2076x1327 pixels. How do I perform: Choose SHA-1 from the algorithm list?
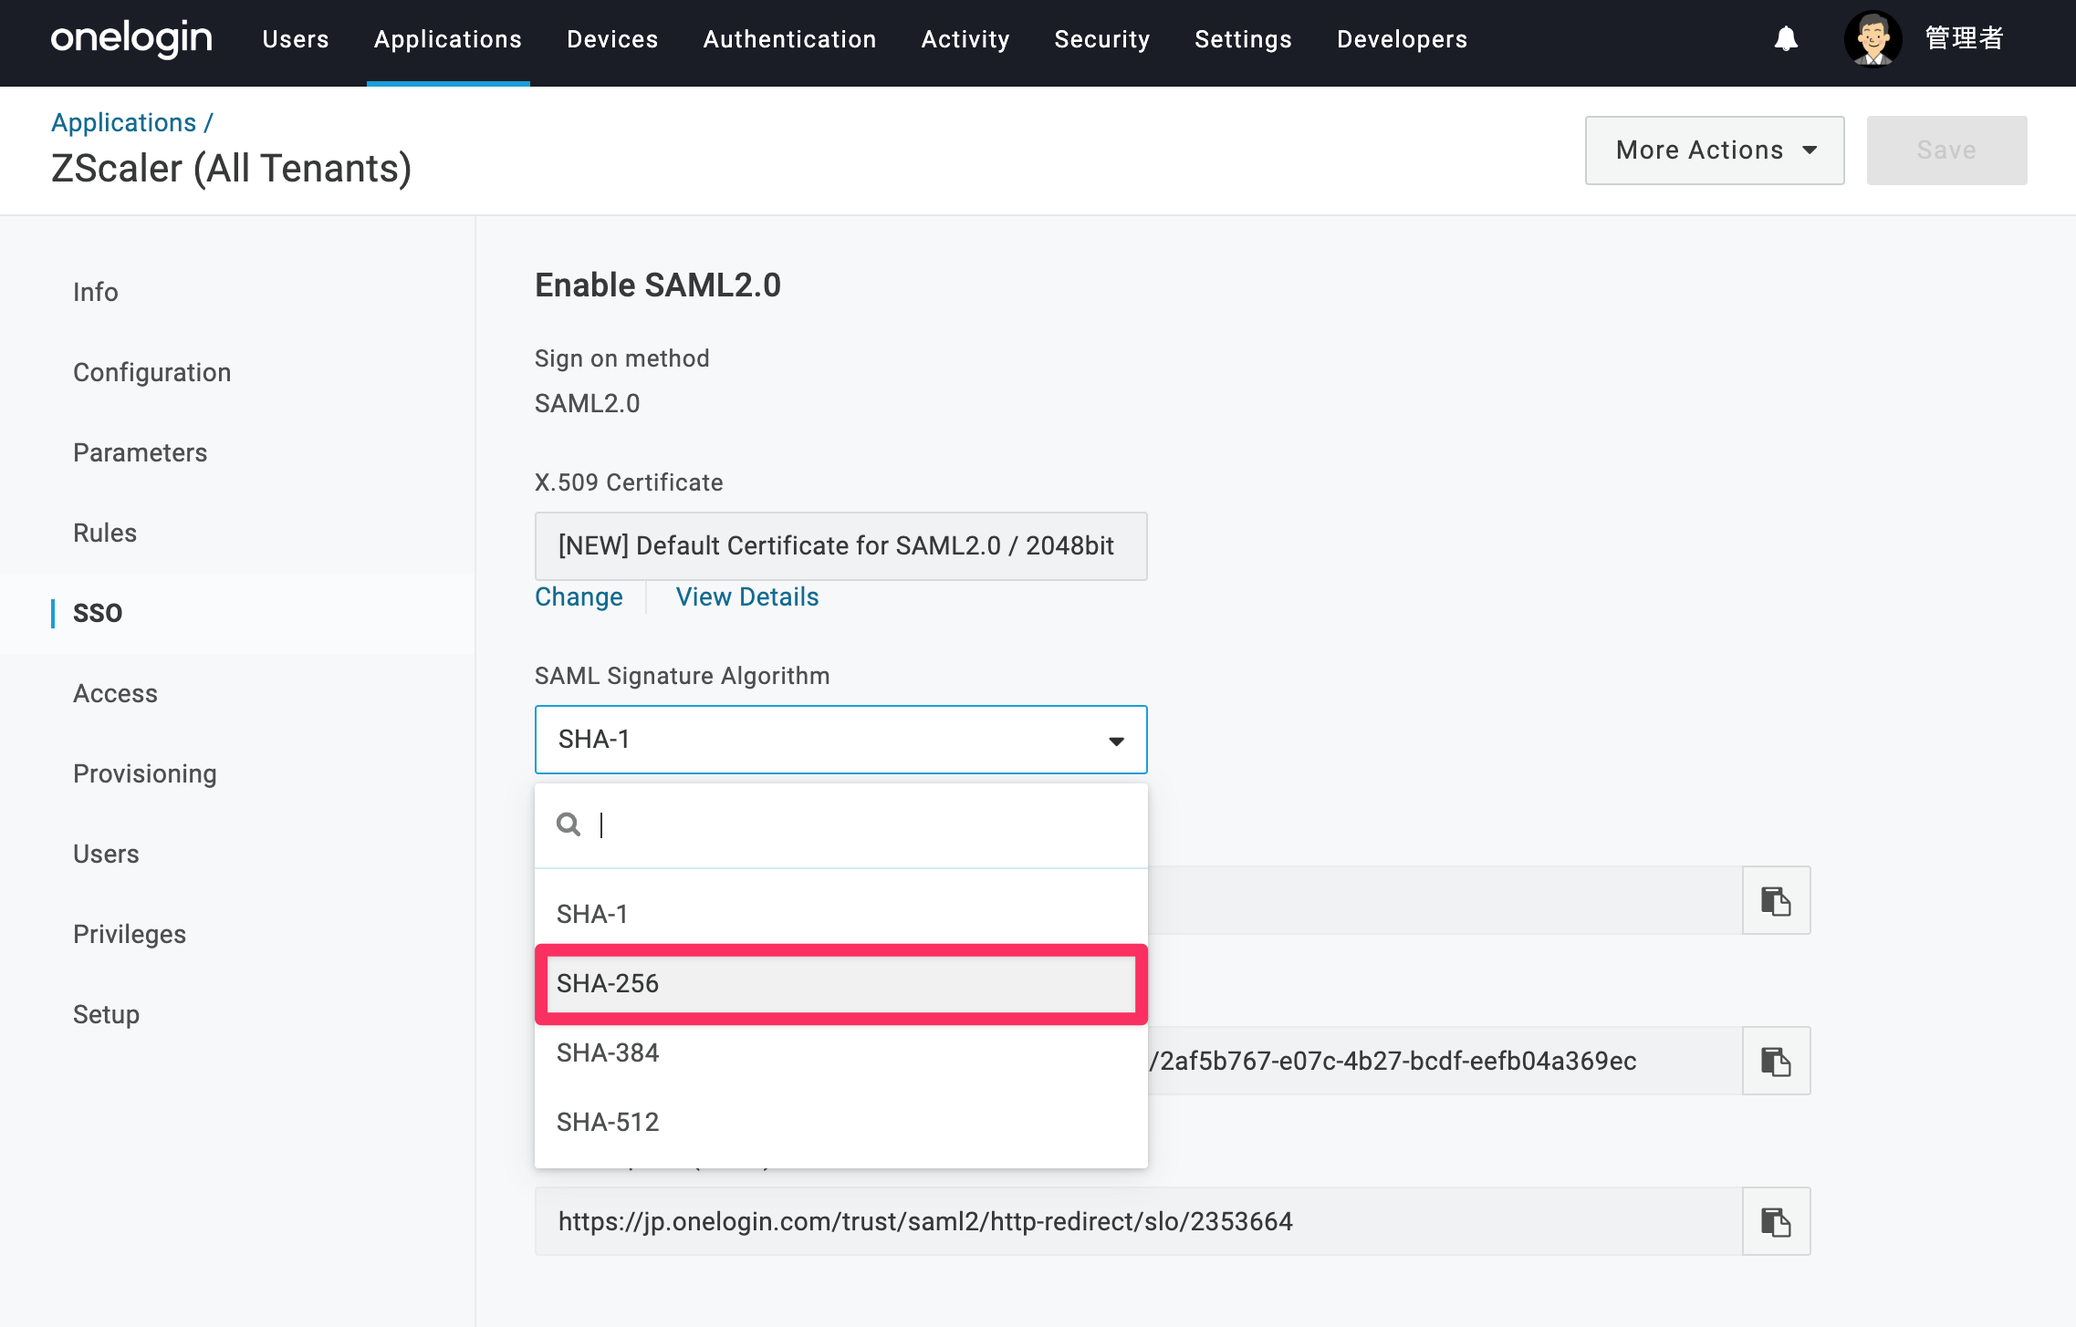pyautogui.click(x=840, y=914)
